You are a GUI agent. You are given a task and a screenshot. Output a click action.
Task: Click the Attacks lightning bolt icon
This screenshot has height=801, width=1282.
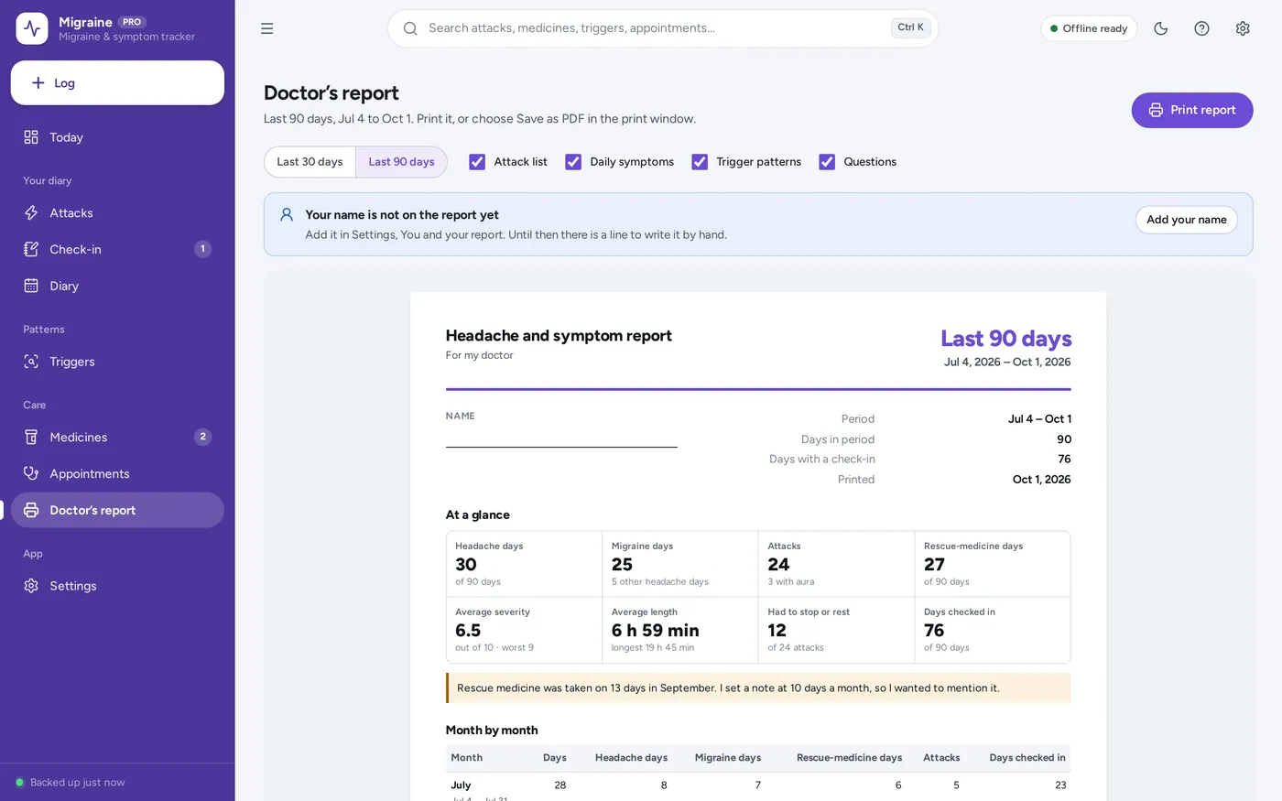(31, 213)
